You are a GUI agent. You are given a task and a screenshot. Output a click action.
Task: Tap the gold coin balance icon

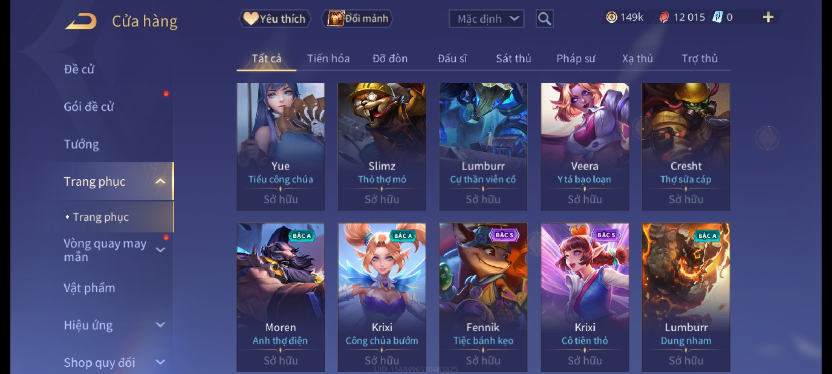pyautogui.click(x=612, y=17)
